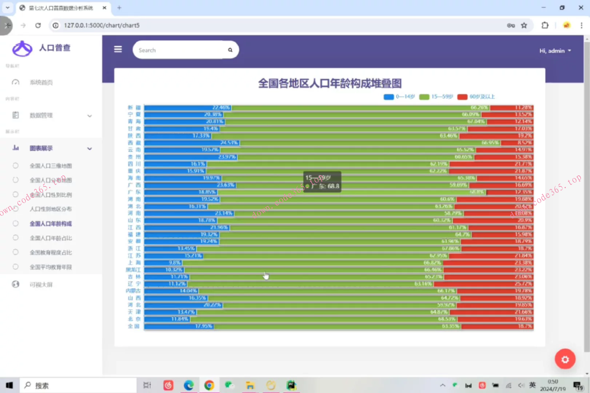Click the 图表展示 sidebar label
This screenshot has width=590, height=393.
click(41, 148)
